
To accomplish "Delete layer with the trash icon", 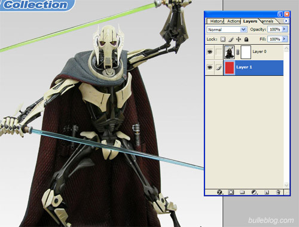I will [x=278, y=192].
